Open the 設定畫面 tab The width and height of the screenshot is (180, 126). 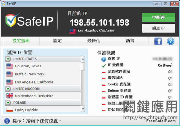(21, 41)
